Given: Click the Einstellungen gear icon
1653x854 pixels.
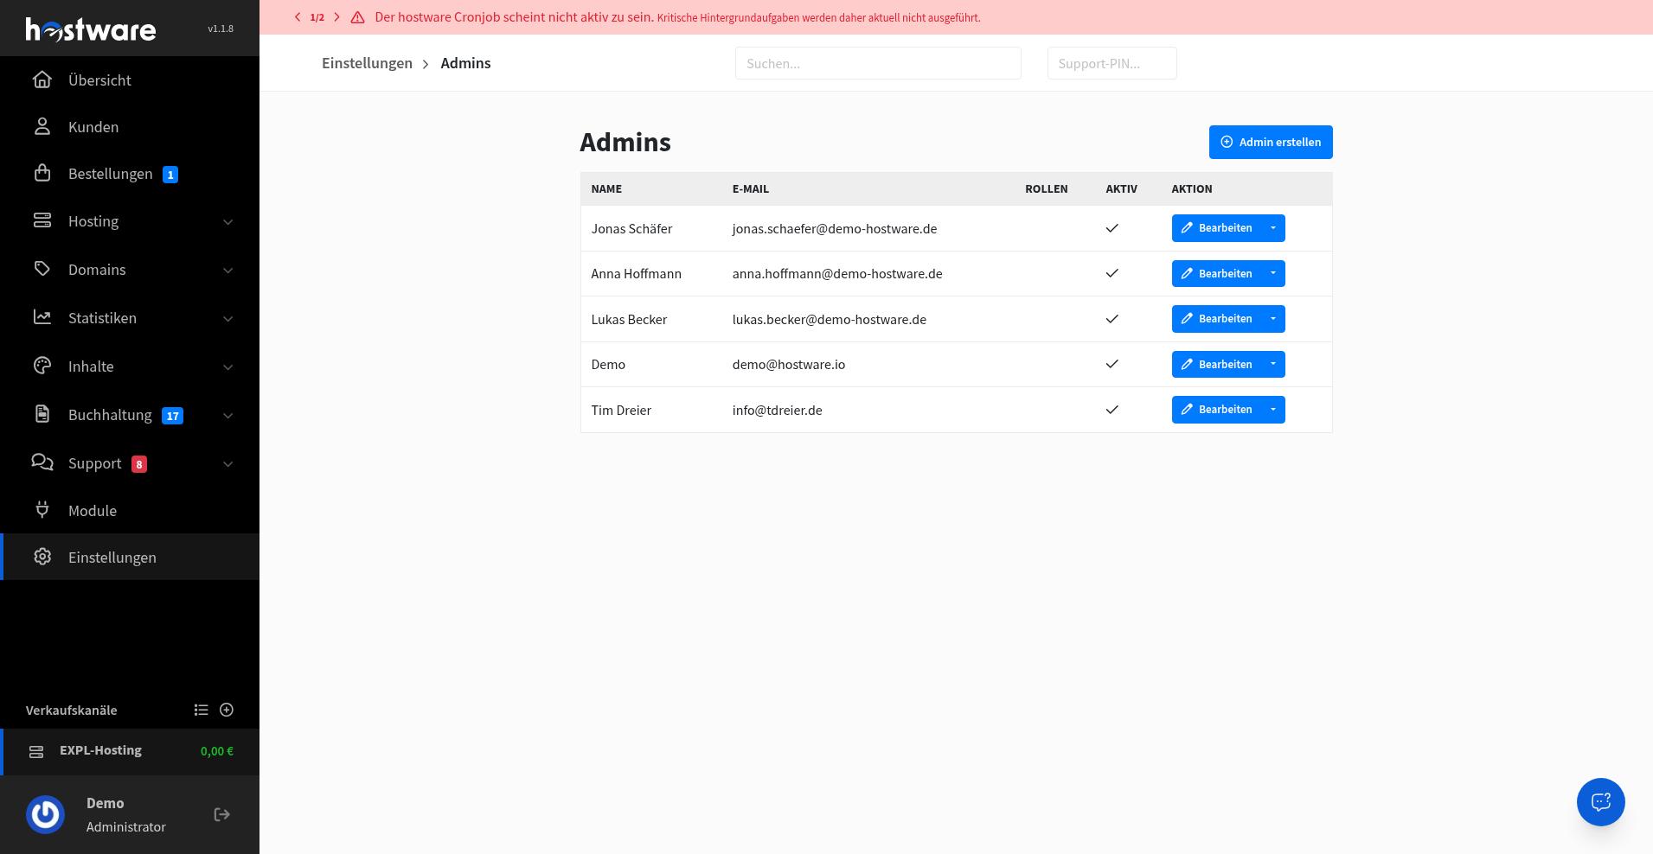Looking at the screenshot, I should point(42,557).
